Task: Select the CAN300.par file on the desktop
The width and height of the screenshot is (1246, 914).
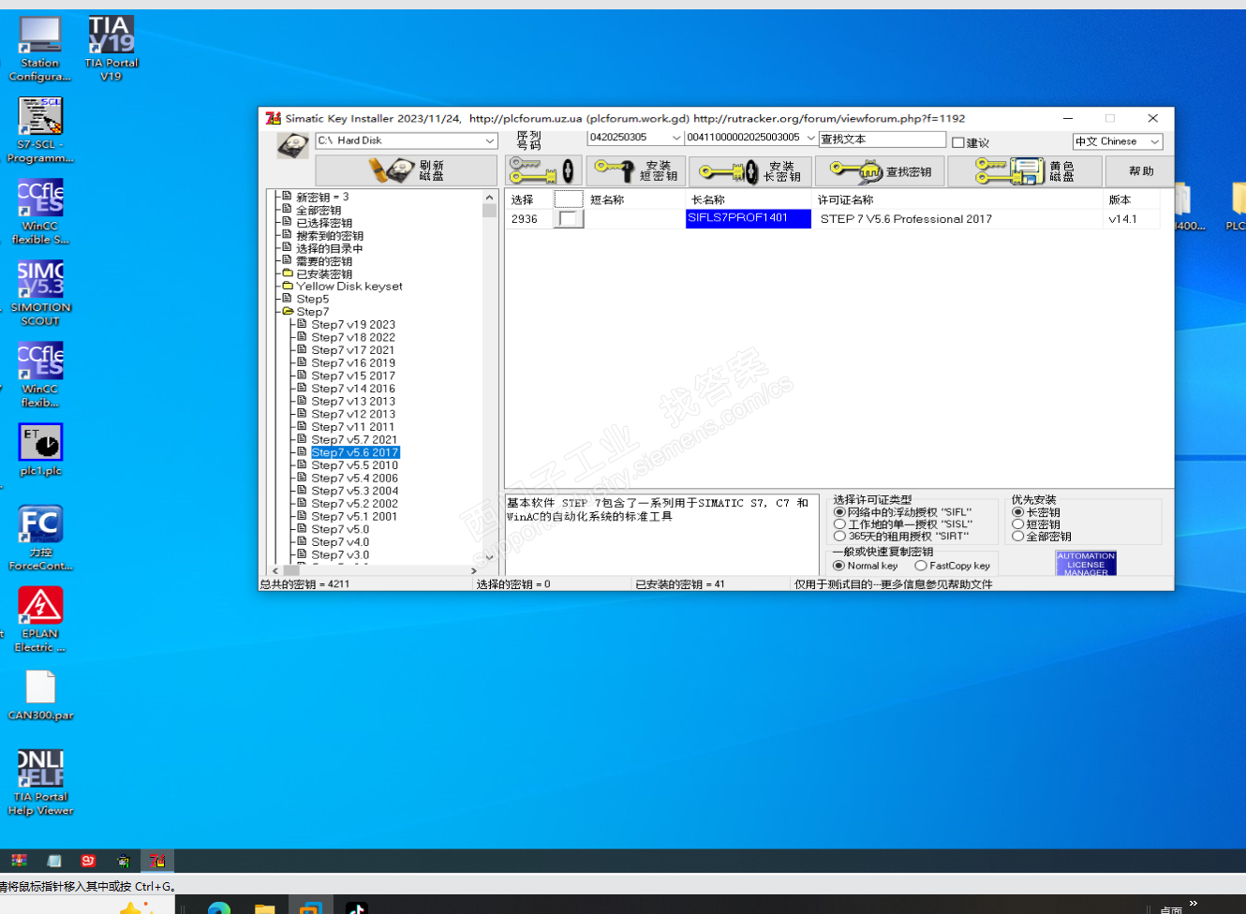Action: (x=40, y=695)
